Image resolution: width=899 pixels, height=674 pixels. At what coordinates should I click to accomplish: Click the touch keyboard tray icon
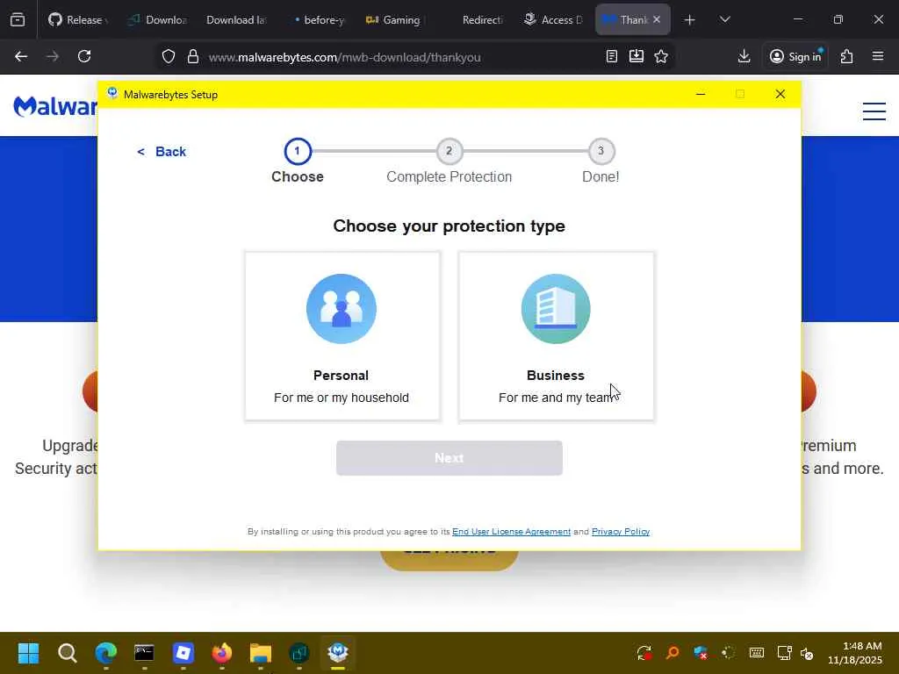tap(757, 653)
